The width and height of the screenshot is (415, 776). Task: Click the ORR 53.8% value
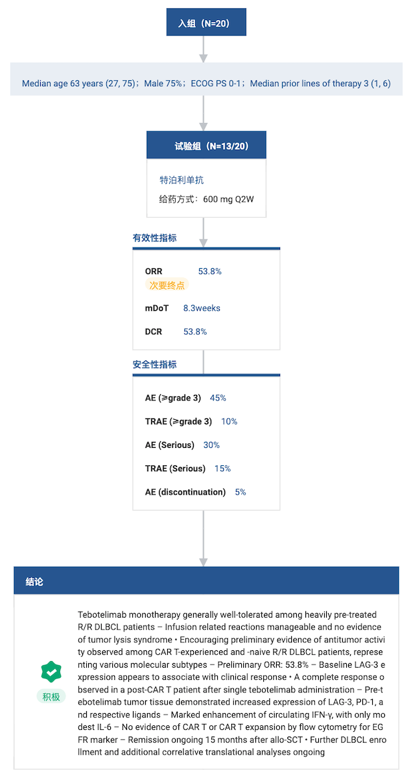tap(210, 271)
